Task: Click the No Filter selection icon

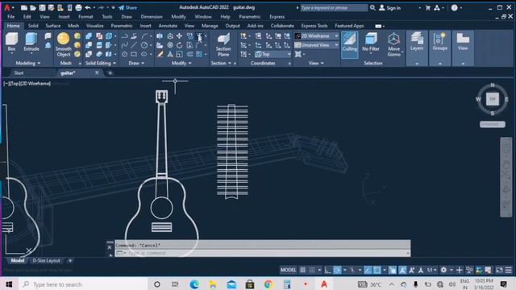Action: tap(371, 42)
